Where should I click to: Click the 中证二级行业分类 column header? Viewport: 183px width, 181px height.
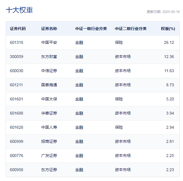(x=131, y=29)
